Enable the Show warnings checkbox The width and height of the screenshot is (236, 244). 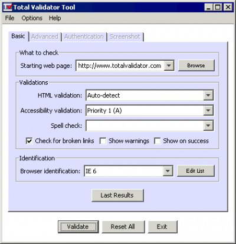point(103,141)
